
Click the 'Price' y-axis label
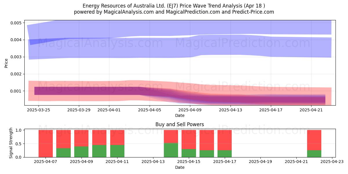point(6,63)
